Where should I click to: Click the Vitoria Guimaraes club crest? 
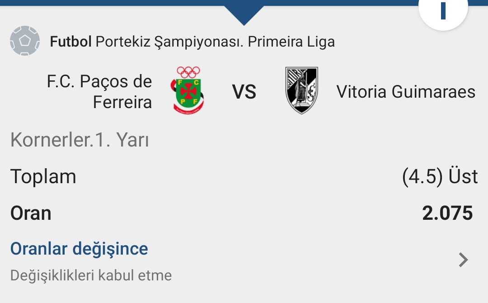pos(301,90)
